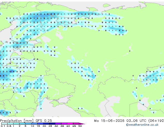Click the 'Mo 15-06-2026' forecast date text
Viewport: 164px width, 127px height.
click(x=109, y=121)
